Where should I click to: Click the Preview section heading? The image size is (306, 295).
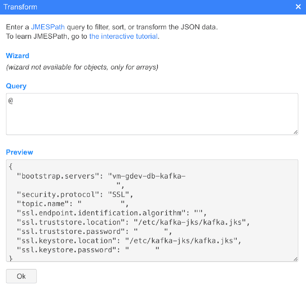[x=19, y=152]
